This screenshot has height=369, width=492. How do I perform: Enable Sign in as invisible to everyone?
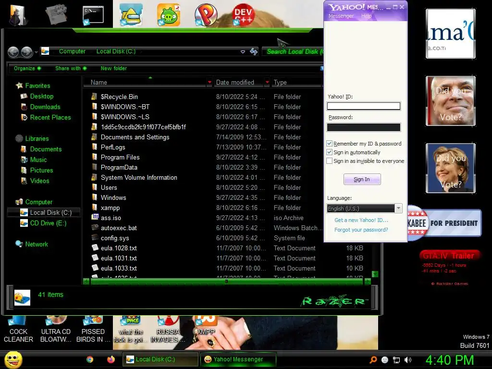pos(329,161)
